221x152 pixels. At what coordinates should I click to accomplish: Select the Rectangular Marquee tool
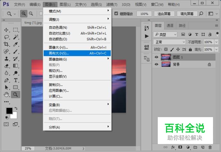click(x=16, y=30)
